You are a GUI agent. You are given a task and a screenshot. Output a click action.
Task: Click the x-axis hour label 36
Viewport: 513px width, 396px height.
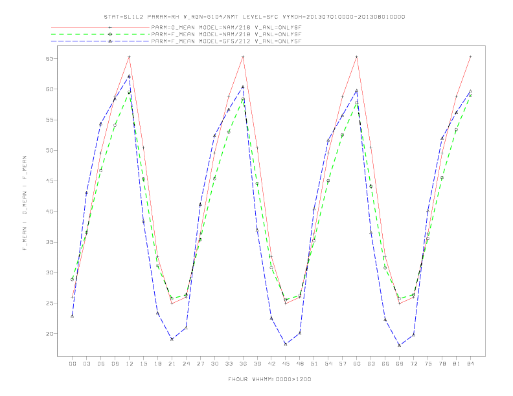[x=243, y=364]
